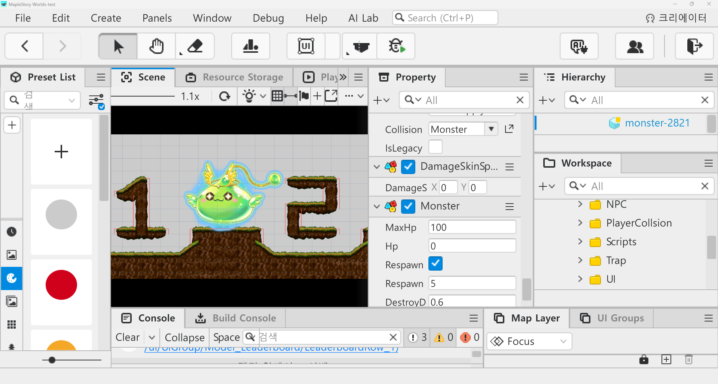Image resolution: width=718 pixels, height=384 pixels.
Task: Delete layer with trash icon
Action: pyautogui.click(x=689, y=360)
